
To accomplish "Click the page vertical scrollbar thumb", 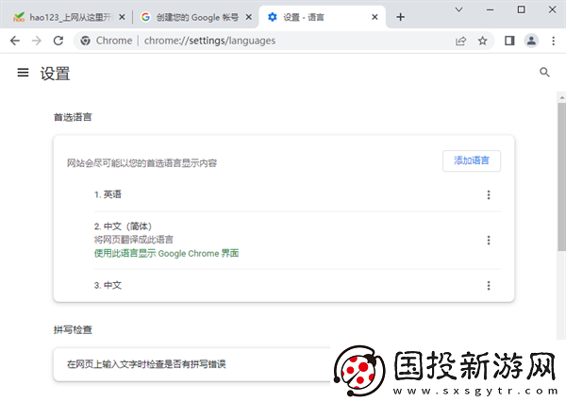I will (561, 177).
